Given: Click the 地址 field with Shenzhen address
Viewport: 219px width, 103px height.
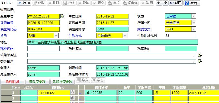Looking at the screenshot, I should (112, 42).
